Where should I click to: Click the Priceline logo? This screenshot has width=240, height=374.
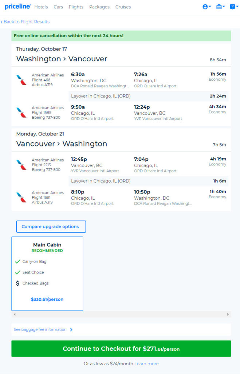point(18,7)
